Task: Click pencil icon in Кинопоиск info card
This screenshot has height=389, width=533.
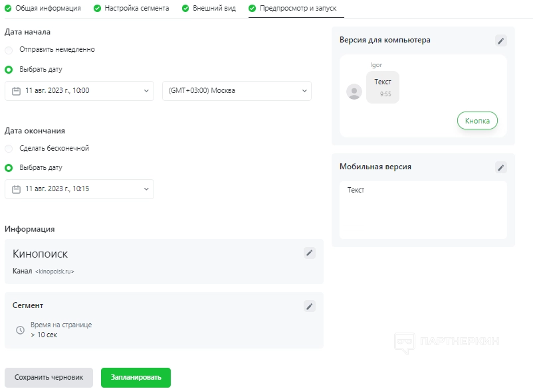Action: point(309,253)
